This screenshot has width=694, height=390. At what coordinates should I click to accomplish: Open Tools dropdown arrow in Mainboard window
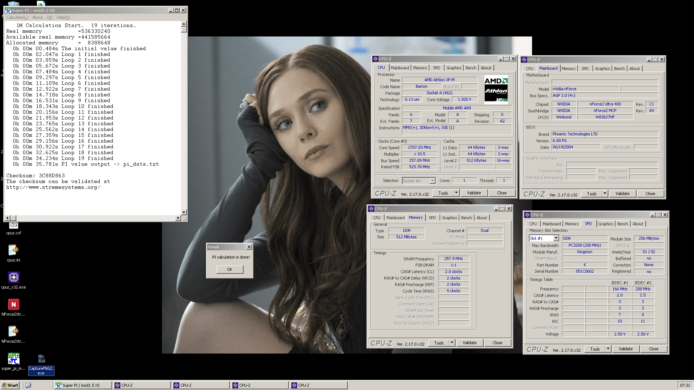605,194
